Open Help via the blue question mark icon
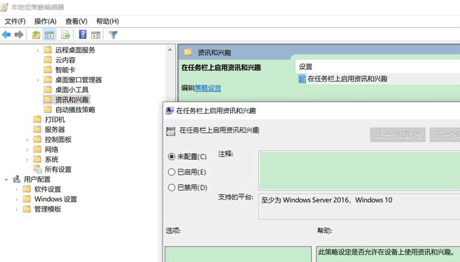The height and width of the screenshot is (262, 460). click(83, 35)
